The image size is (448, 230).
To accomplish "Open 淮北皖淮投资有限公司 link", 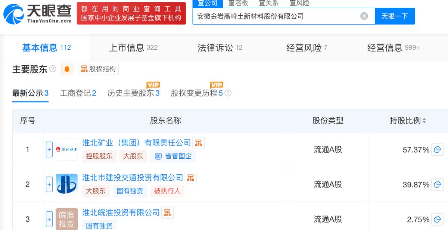I will 121,213.
